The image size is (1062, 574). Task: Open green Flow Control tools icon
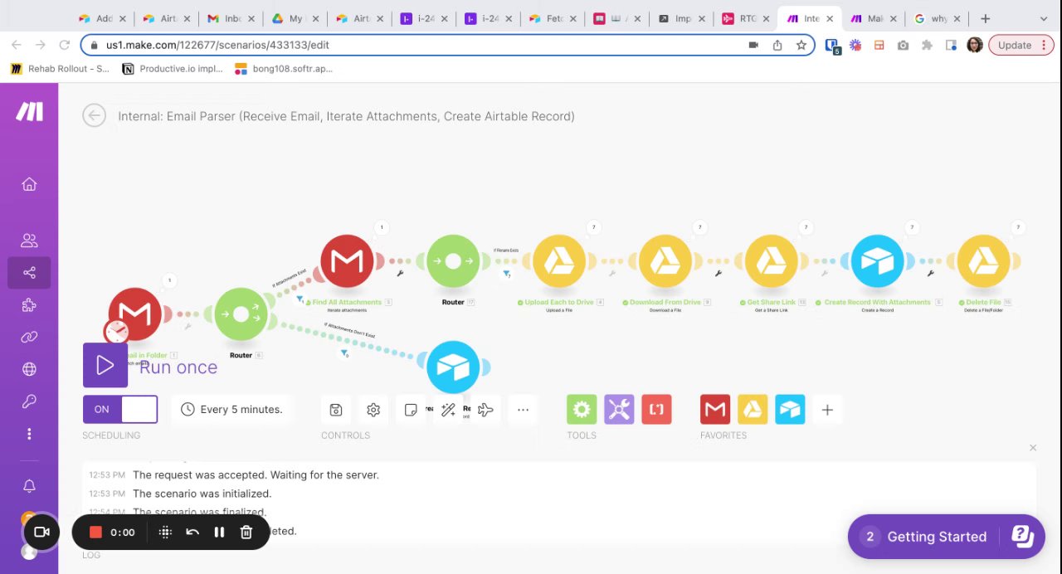click(582, 410)
